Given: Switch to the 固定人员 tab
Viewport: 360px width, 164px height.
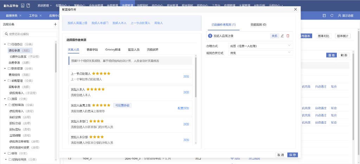Looking at the screenshot, I should click(134, 49).
